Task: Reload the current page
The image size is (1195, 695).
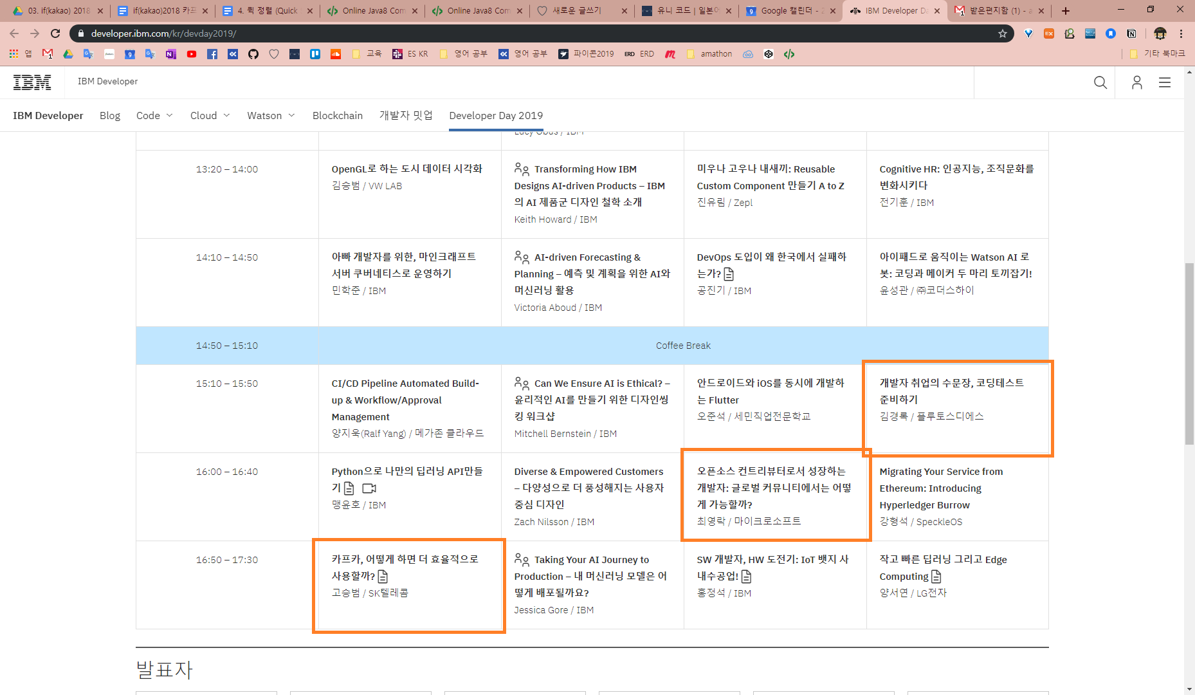Action: click(x=55, y=33)
